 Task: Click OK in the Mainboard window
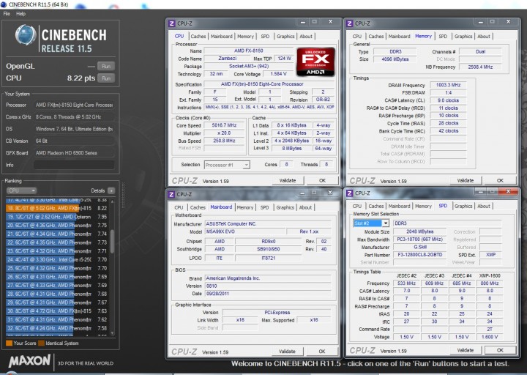[x=322, y=352]
